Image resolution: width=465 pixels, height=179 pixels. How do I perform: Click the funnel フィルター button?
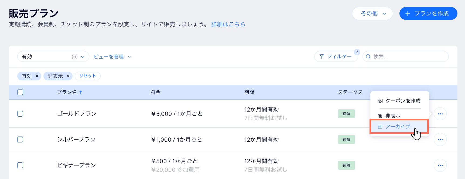pos(336,56)
